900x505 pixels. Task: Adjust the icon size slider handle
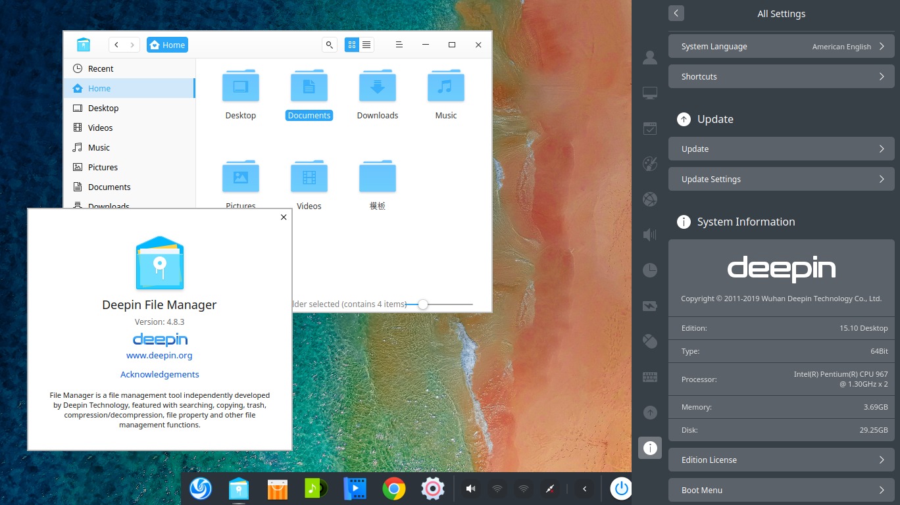423,304
